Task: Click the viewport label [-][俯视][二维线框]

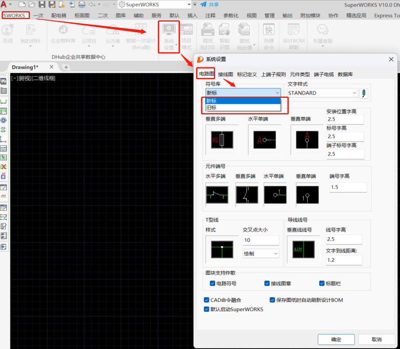Action: point(33,78)
